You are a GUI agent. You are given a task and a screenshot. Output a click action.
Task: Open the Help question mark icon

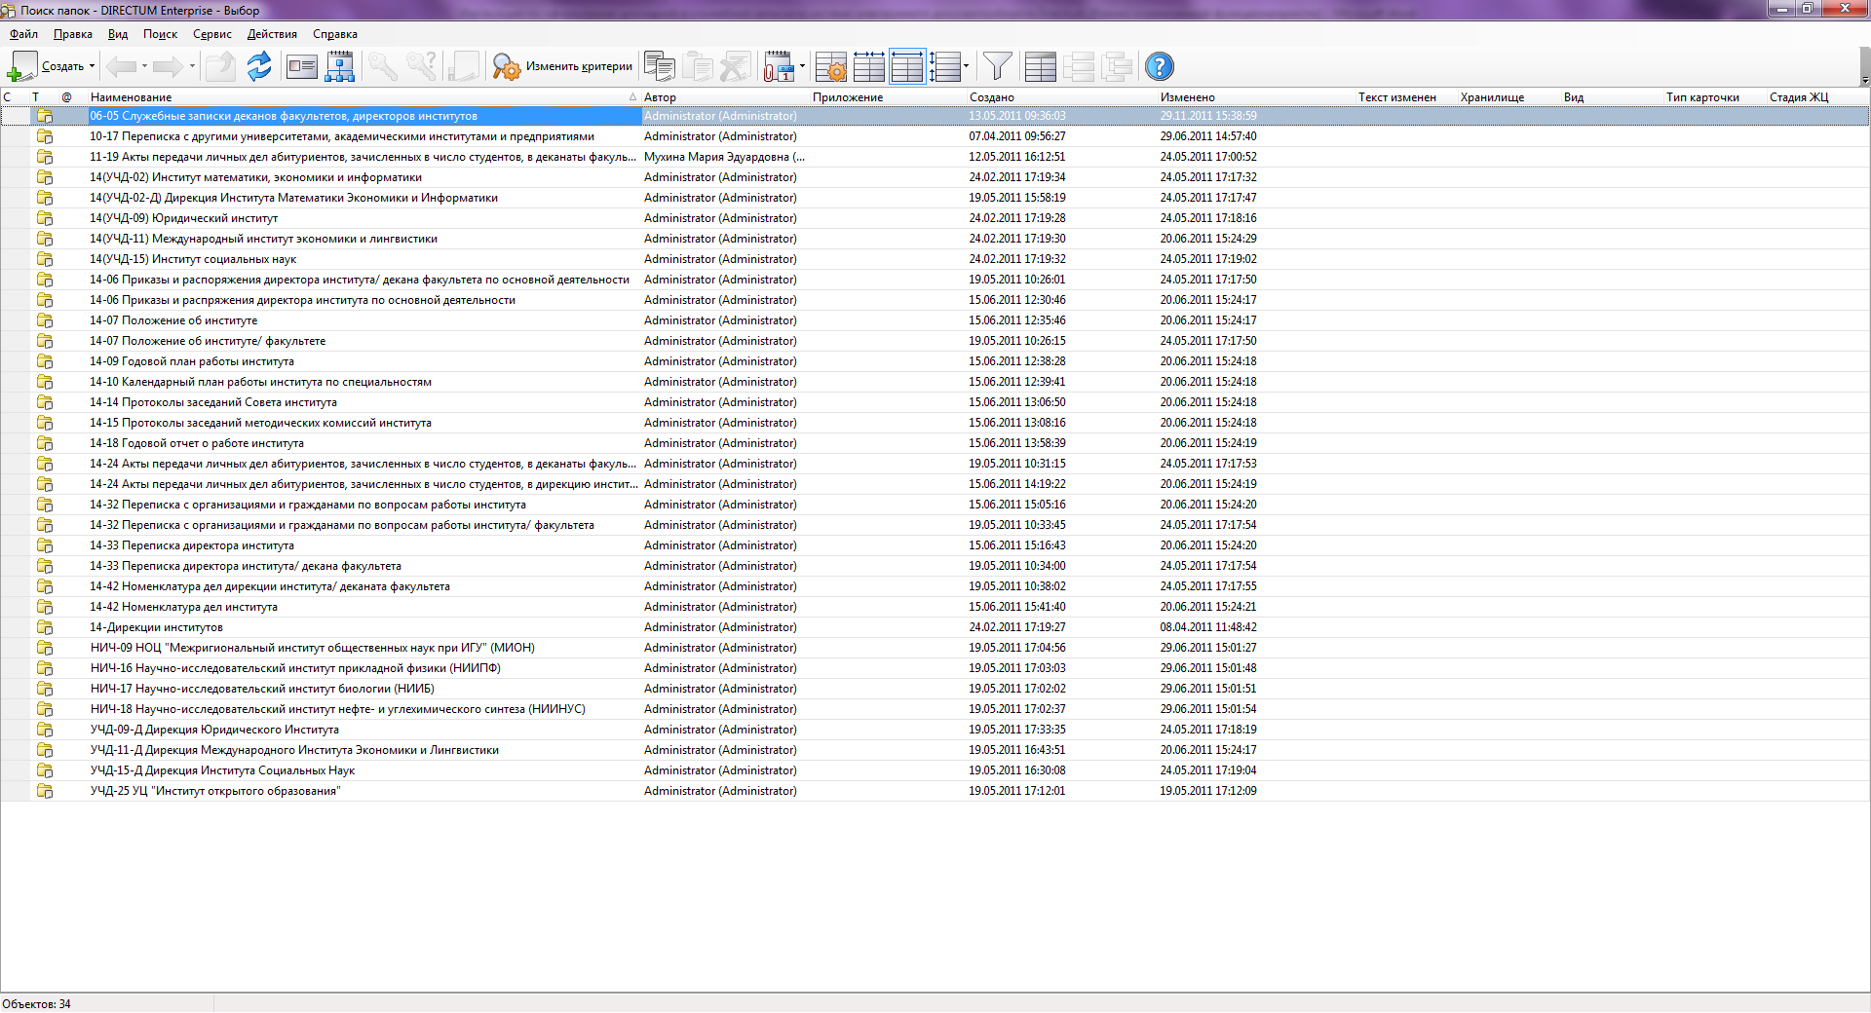click(1159, 66)
